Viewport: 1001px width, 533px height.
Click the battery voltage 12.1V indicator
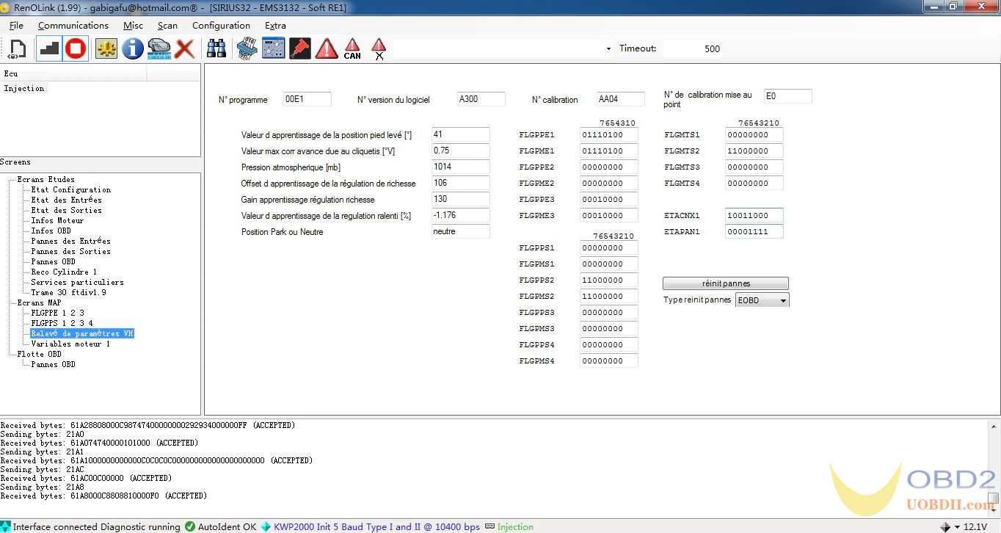[975, 526]
